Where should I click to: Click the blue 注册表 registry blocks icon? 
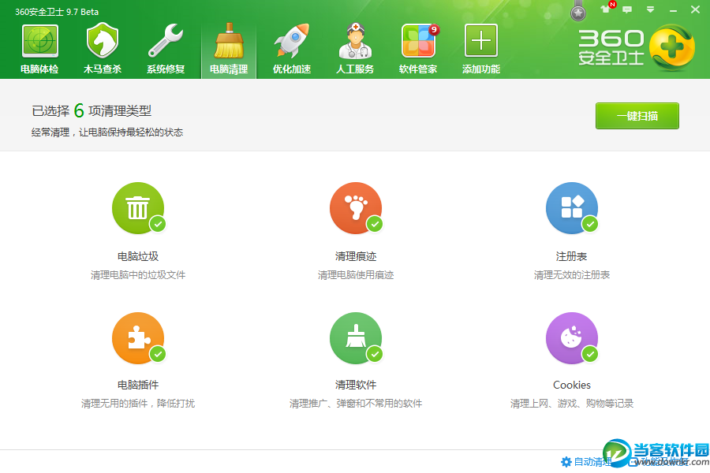(x=572, y=208)
